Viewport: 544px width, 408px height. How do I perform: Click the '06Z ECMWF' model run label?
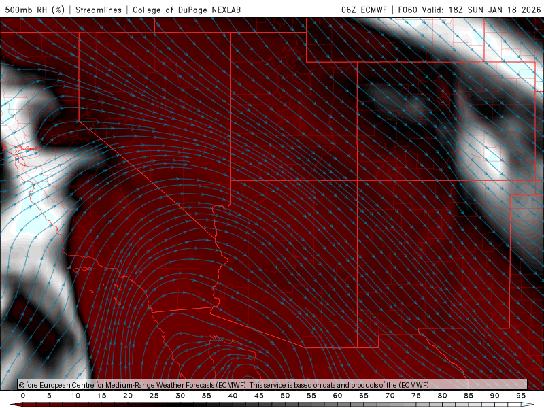pyautogui.click(x=364, y=10)
